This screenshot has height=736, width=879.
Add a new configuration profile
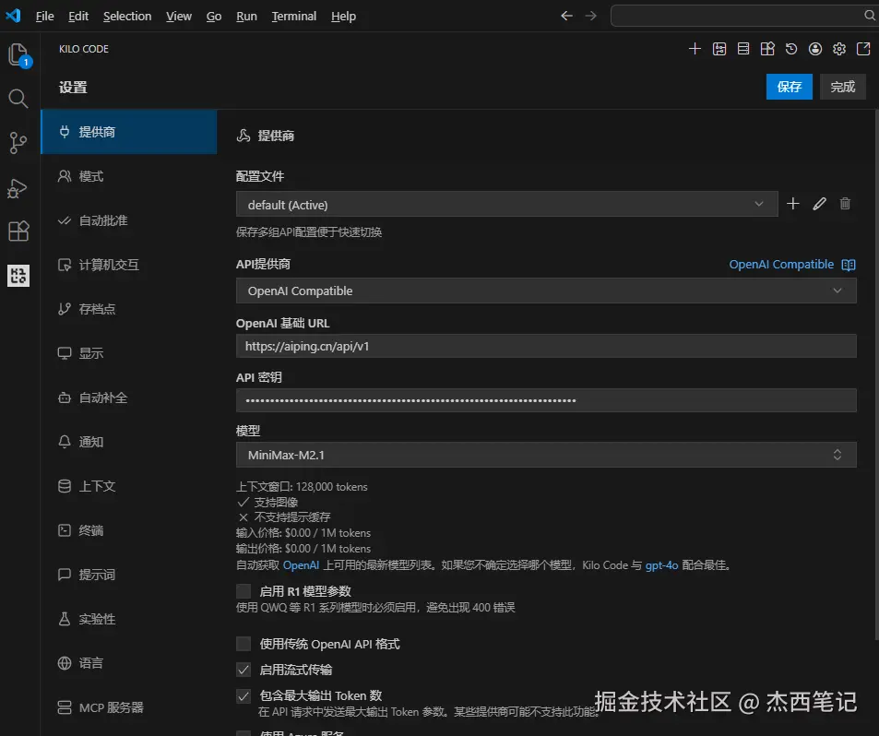[x=792, y=204]
